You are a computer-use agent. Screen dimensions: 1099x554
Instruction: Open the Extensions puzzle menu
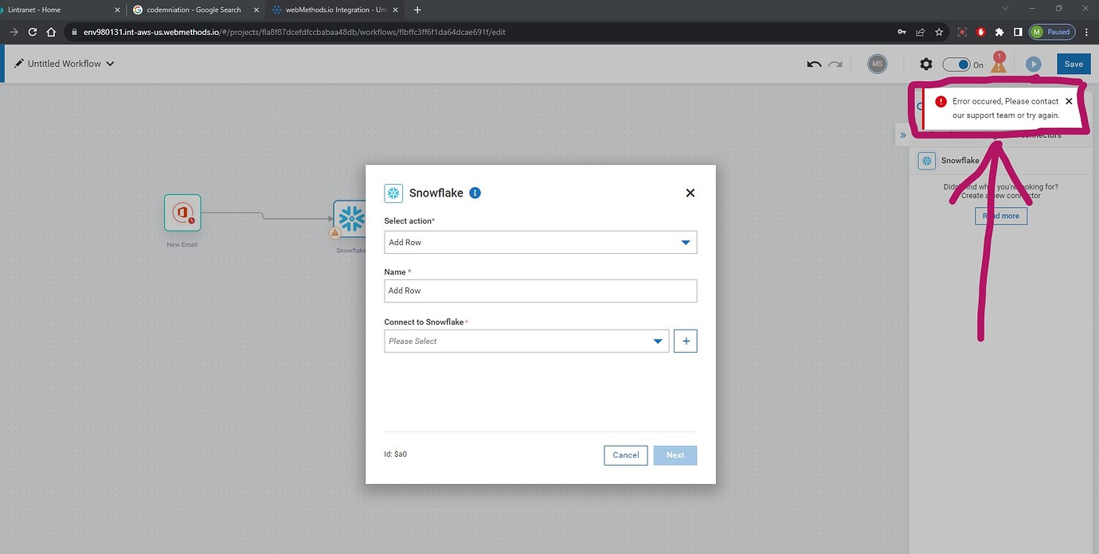pos(999,32)
